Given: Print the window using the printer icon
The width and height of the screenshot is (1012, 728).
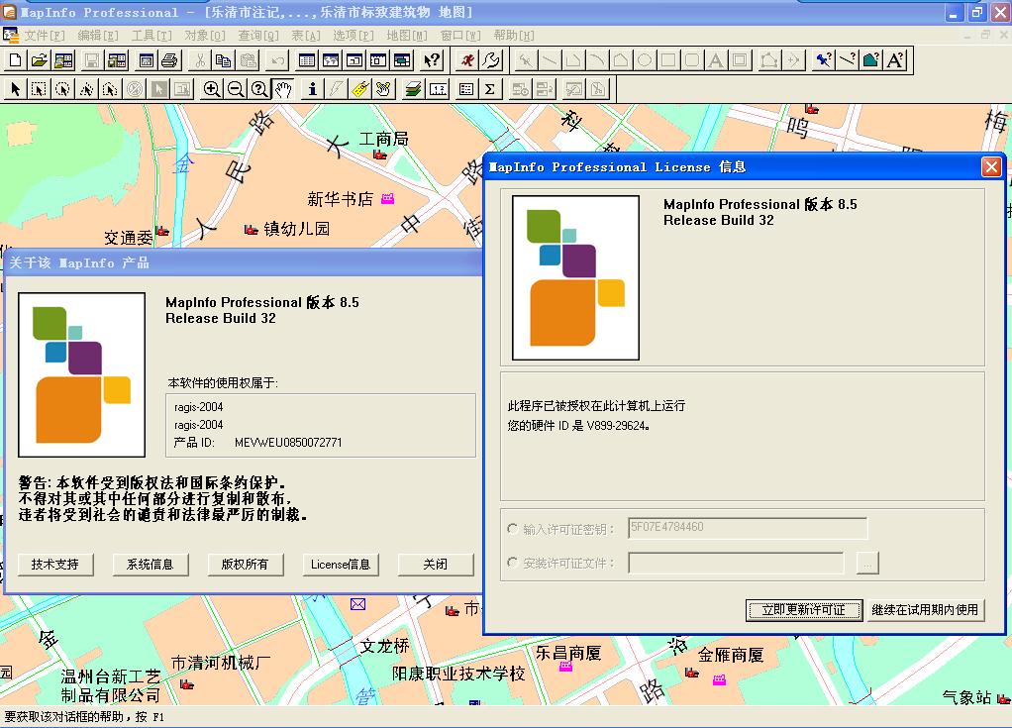Looking at the screenshot, I should point(169,60).
